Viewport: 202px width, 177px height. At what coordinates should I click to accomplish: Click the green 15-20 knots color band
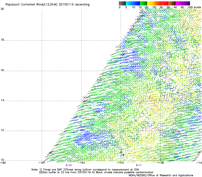(x=144, y=3)
